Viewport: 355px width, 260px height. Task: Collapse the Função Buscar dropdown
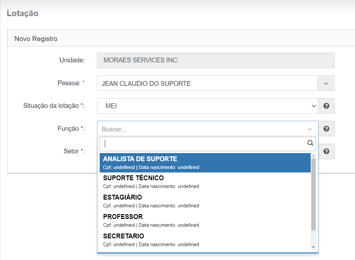tap(208, 129)
